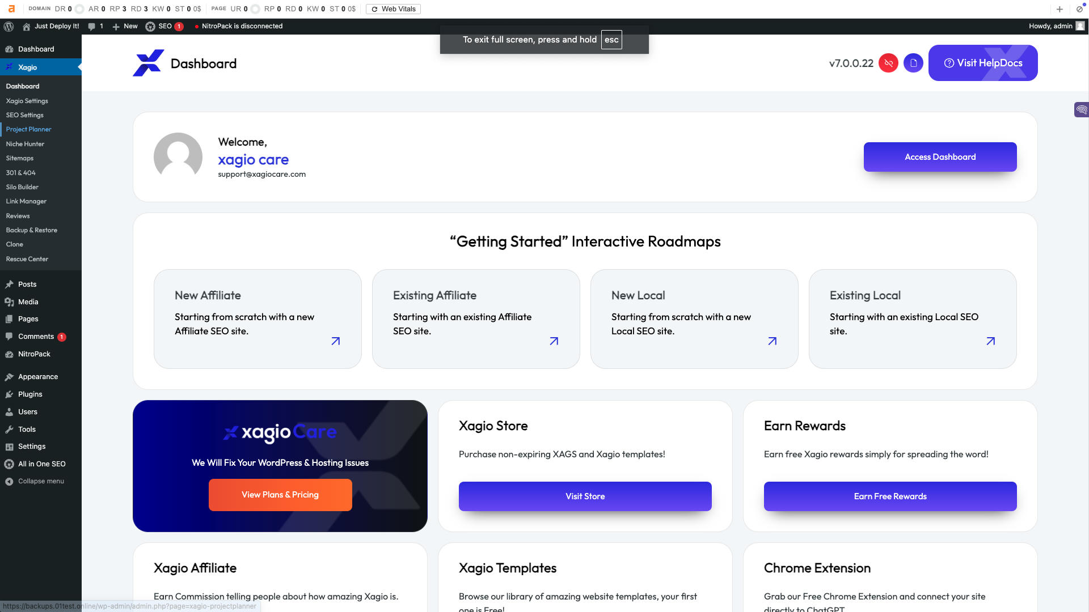Open 301 & 404 submenu item

click(x=20, y=173)
